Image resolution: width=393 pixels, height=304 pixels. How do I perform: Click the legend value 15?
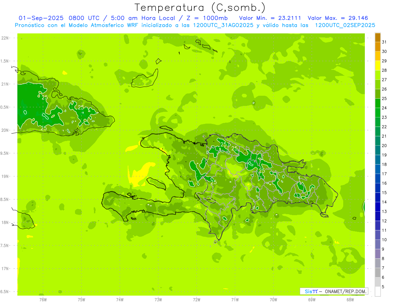tap(384, 193)
